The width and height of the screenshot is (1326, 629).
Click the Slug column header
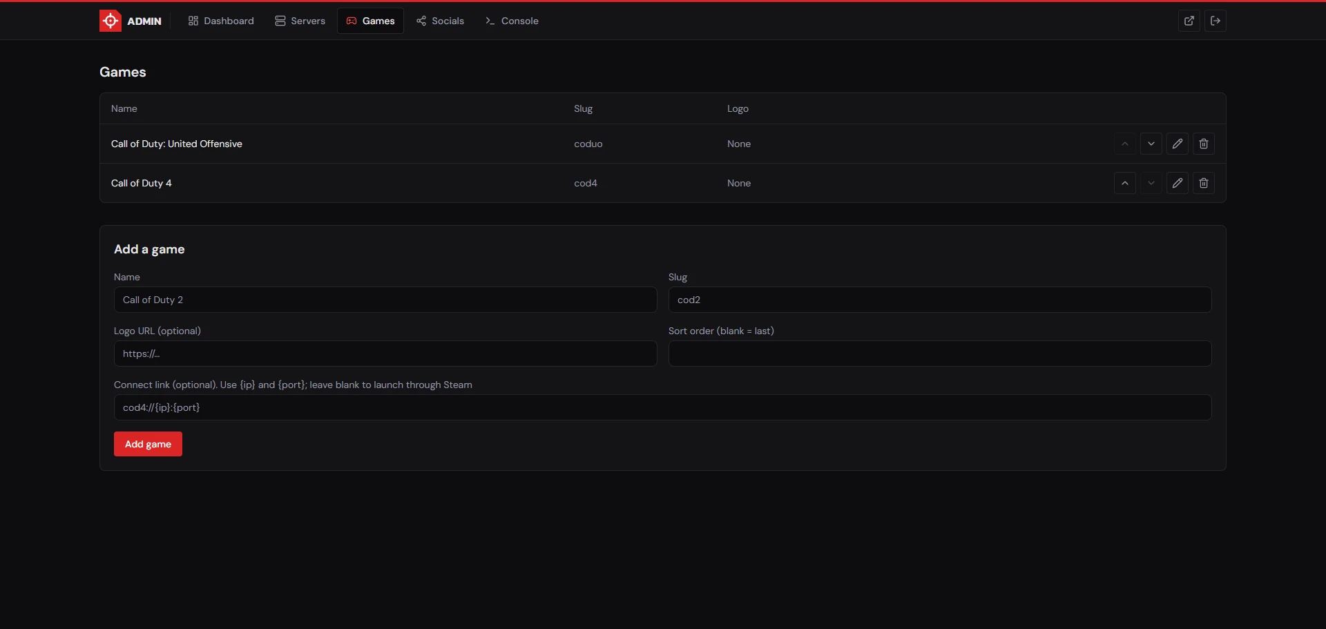click(584, 108)
